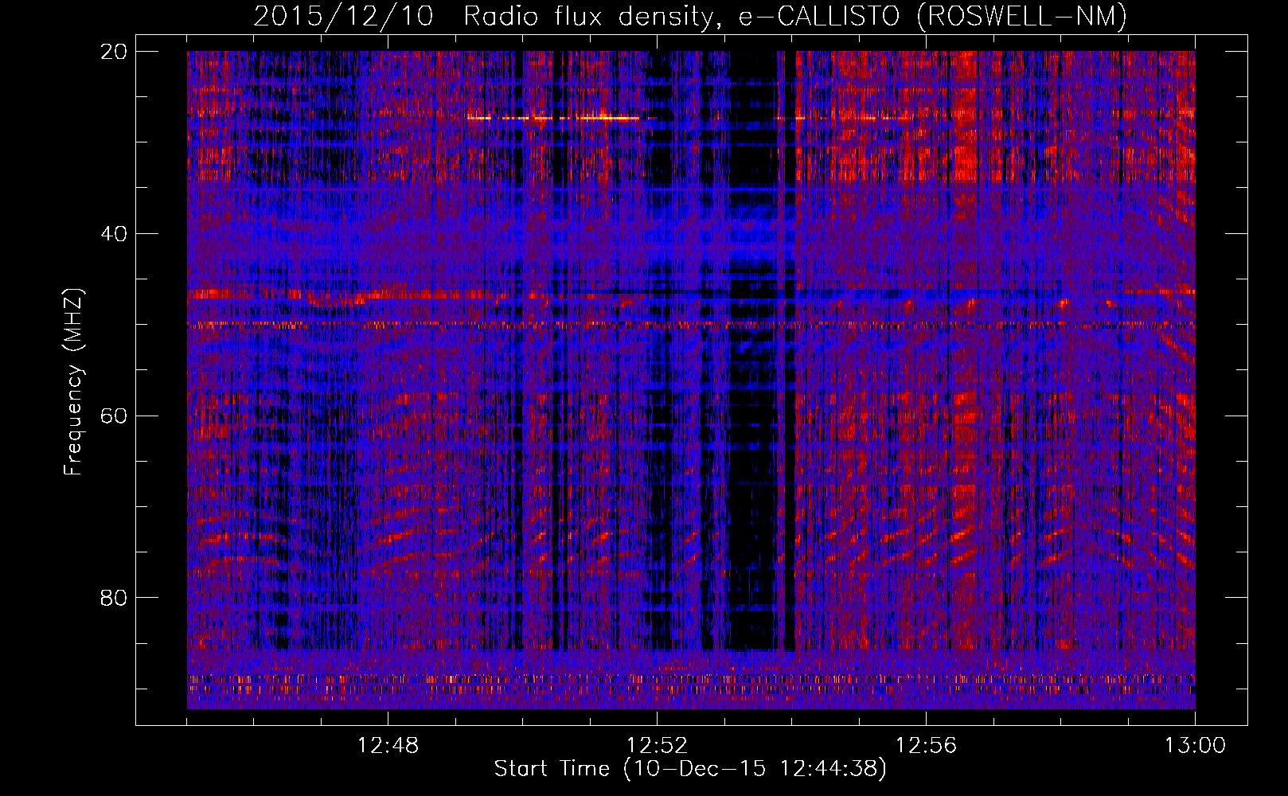
Task: Click the bright yellow emission streak near 27 MHz
Action: [554, 118]
